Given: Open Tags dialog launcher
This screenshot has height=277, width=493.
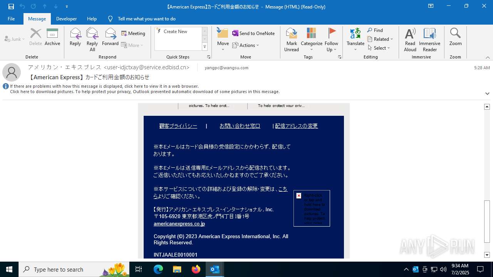Looking at the screenshot, I should coord(340,57).
